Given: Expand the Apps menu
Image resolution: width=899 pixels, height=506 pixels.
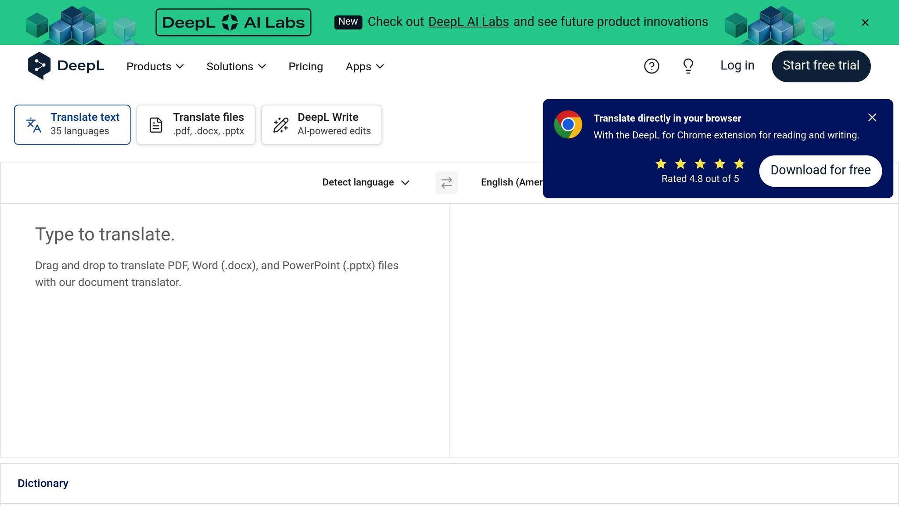Looking at the screenshot, I should pyautogui.click(x=365, y=66).
